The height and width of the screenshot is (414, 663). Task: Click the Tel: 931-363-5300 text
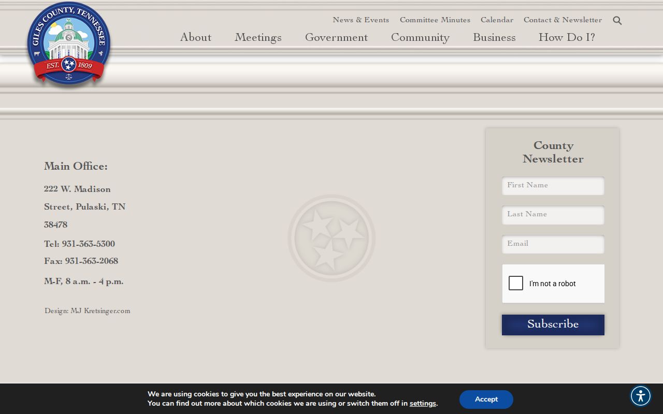tap(79, 244)
